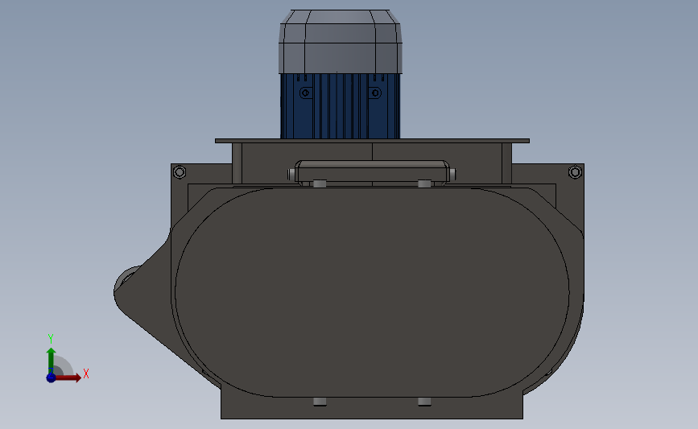
Task: Select the flat mounting plate under the motor
Action: click(x=372, y=141)
